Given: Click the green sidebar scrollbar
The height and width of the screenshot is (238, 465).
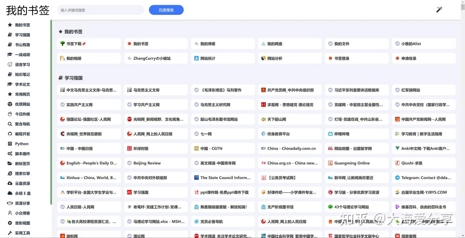Looking at the screenshot, I should (51, 112).
